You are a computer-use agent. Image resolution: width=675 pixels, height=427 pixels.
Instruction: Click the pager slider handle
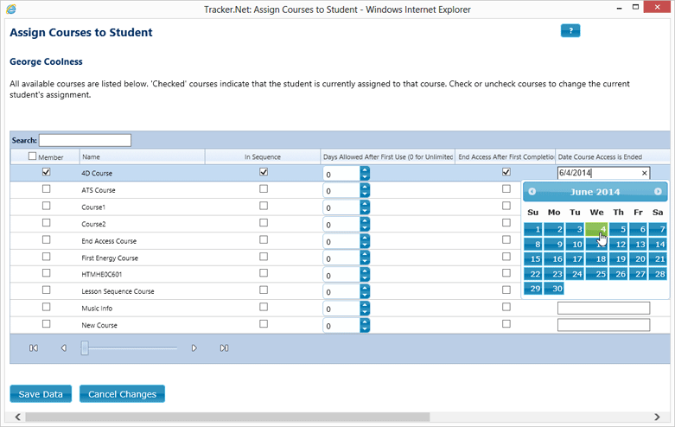pos(85,347)
